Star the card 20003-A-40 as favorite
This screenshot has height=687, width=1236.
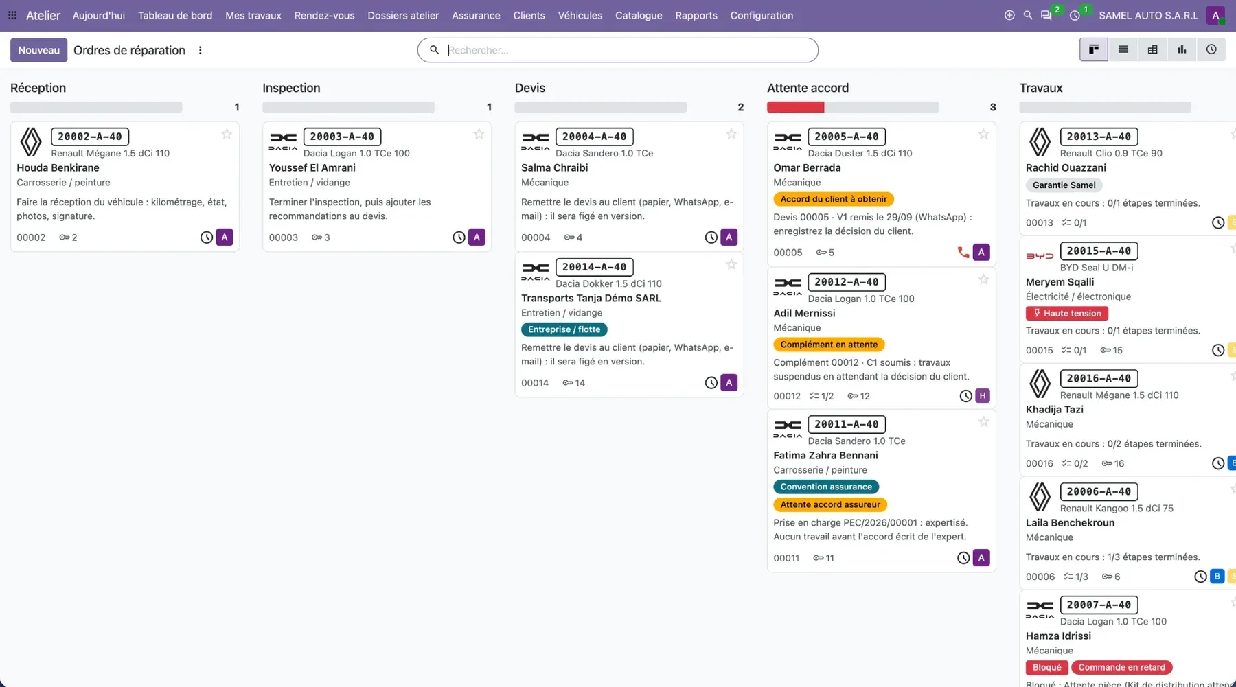coord(479,135)
